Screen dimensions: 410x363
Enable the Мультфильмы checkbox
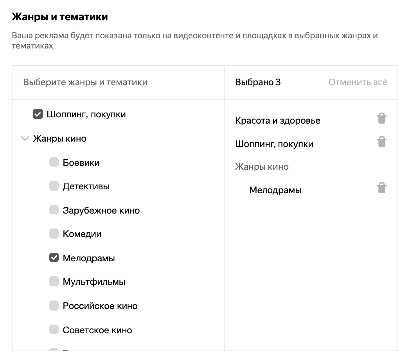point(54,282)
